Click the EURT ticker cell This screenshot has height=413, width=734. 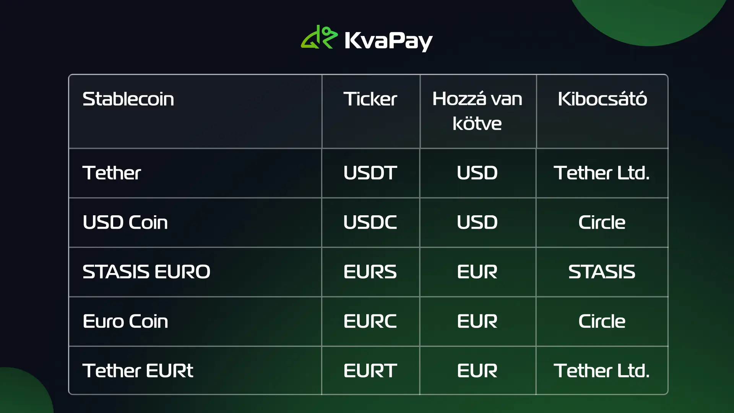click(x=370, y=371)
